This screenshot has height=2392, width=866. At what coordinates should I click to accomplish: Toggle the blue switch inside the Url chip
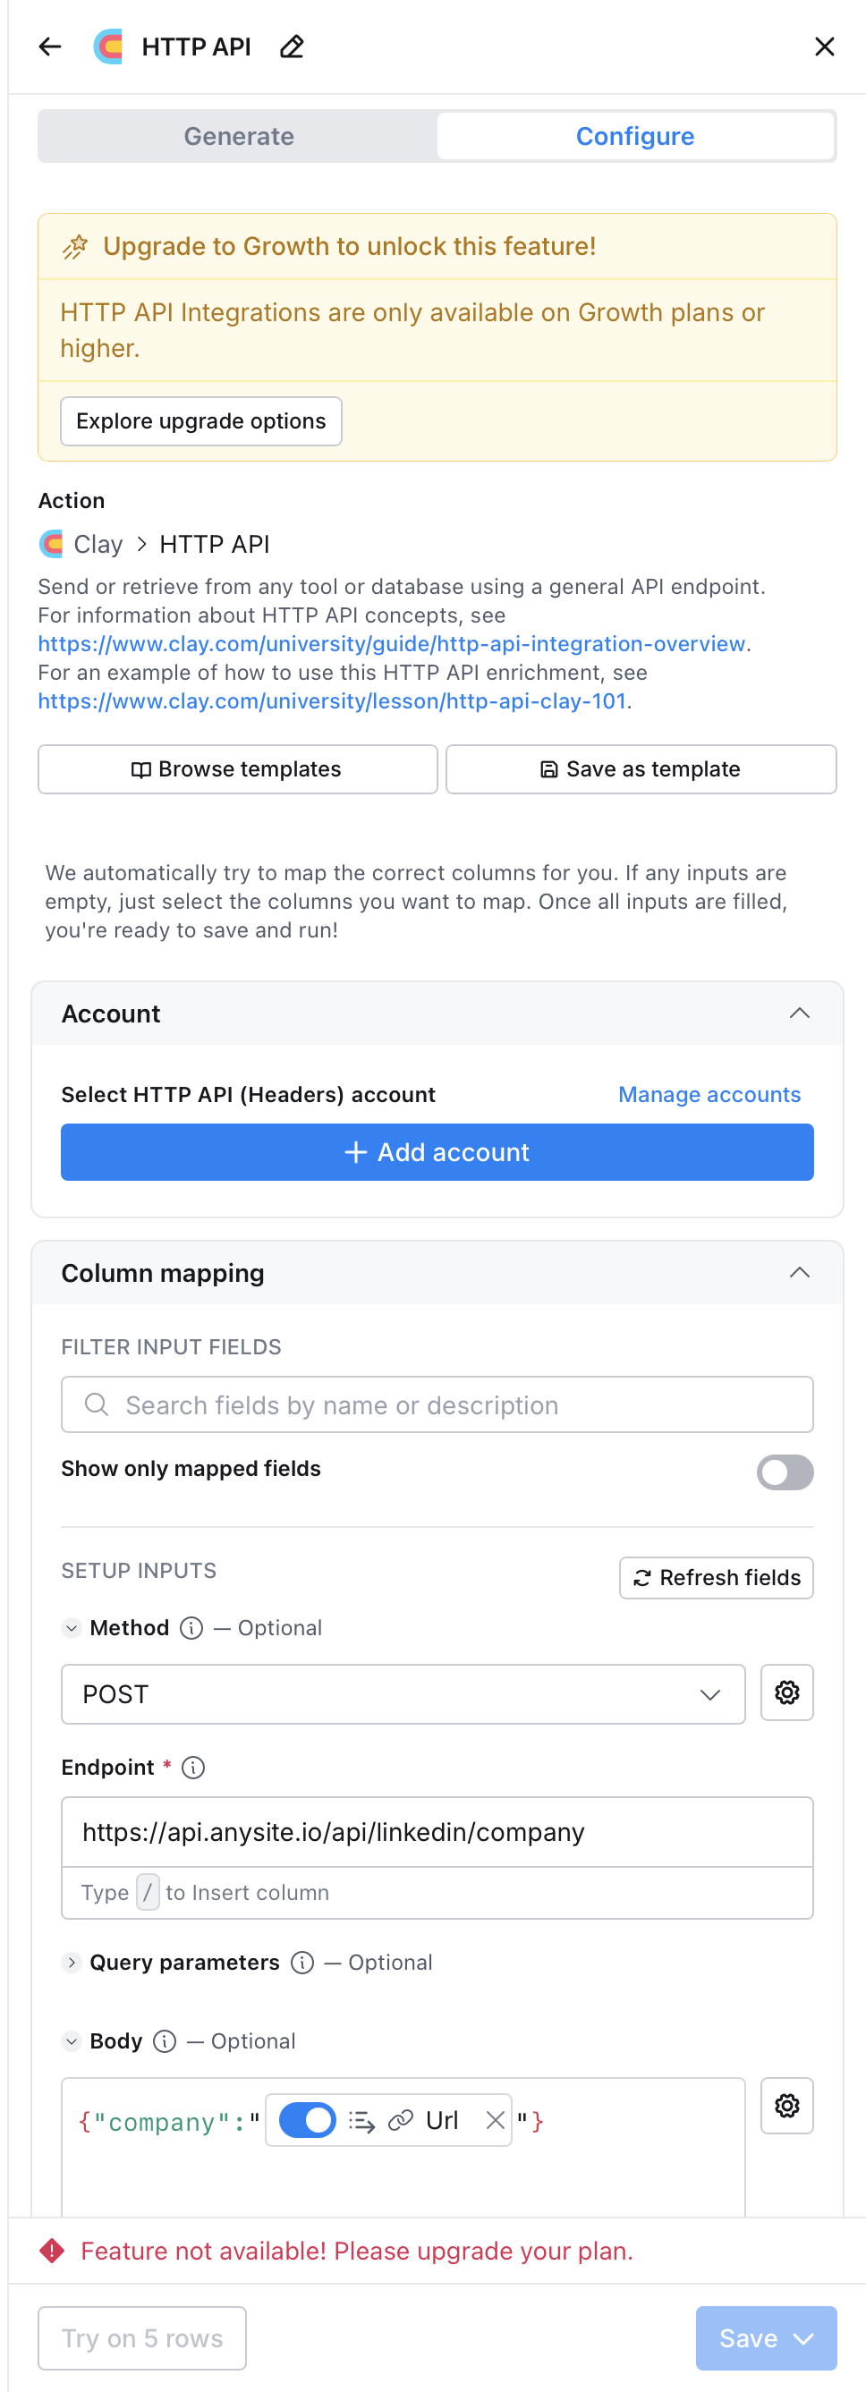pos(305,2120)
